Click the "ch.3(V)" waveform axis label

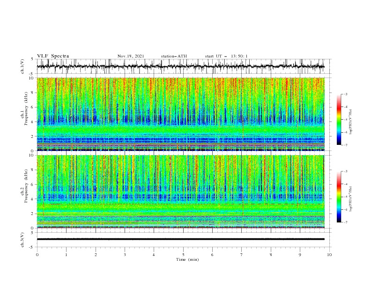pos(22,240)
